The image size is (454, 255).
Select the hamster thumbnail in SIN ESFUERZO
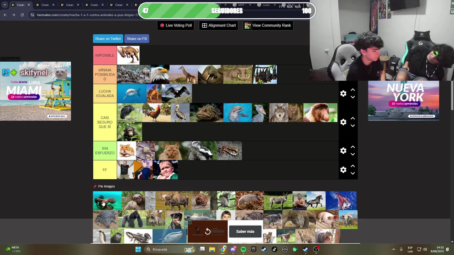(126, 151)
